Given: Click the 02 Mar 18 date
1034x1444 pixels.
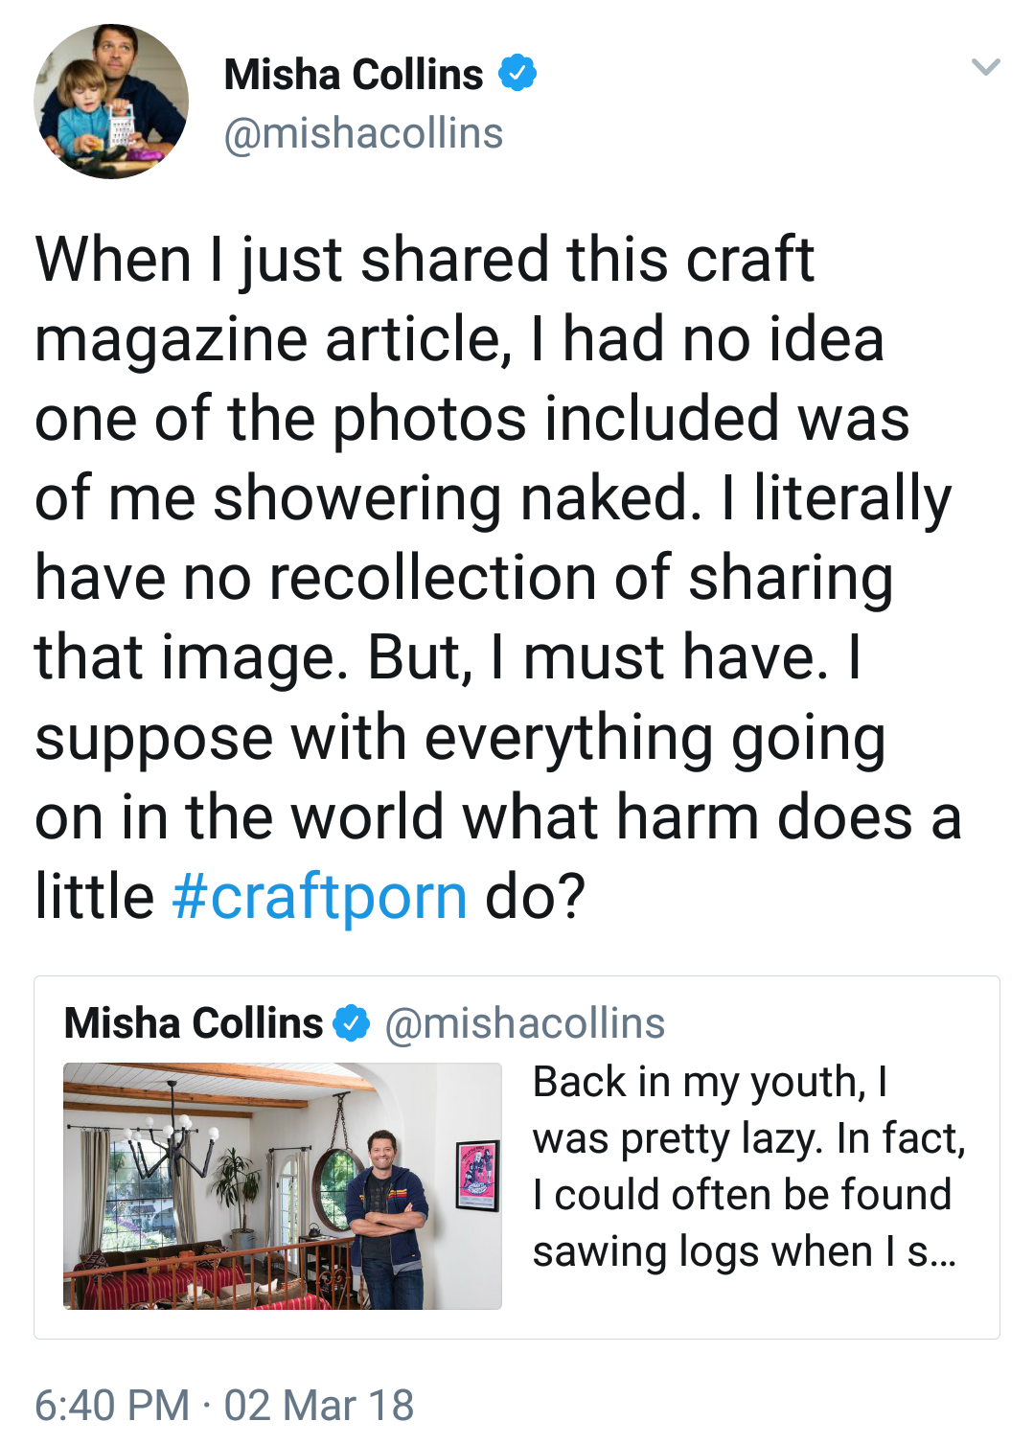Looking at the screenshot, I should point(319,1406).
